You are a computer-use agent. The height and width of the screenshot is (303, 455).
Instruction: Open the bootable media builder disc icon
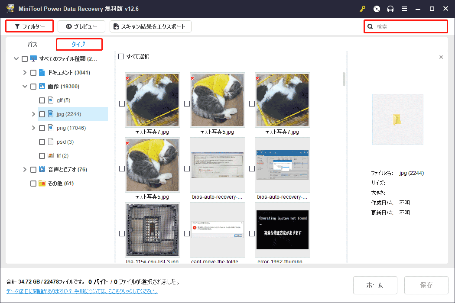click(377, 8)
